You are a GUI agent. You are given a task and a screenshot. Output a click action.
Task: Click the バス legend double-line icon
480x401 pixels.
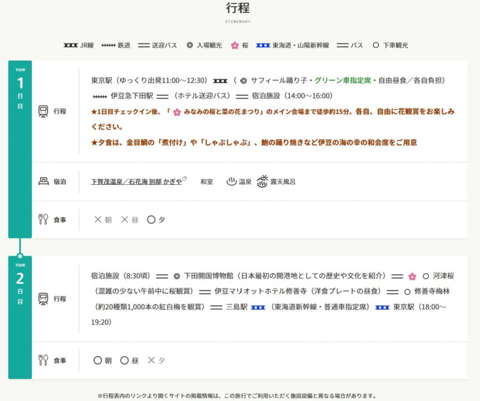342,45
